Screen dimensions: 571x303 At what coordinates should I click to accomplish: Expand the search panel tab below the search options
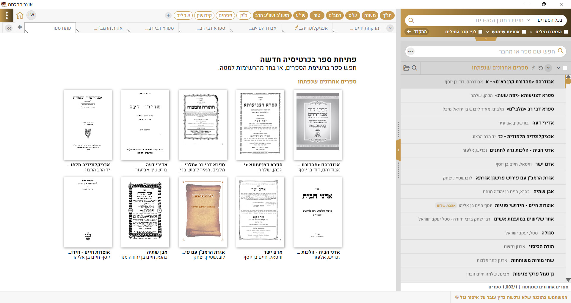(x=486, y=39)
